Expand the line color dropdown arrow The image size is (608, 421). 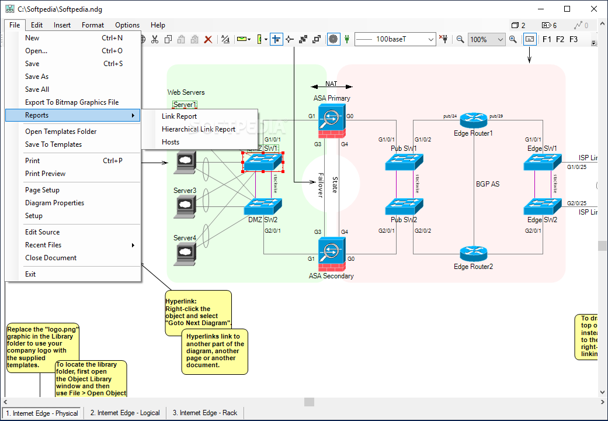(266, 39)
